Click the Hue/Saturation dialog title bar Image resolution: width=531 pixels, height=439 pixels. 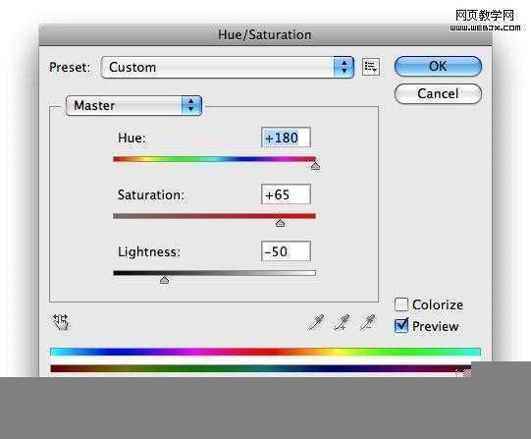265,35
